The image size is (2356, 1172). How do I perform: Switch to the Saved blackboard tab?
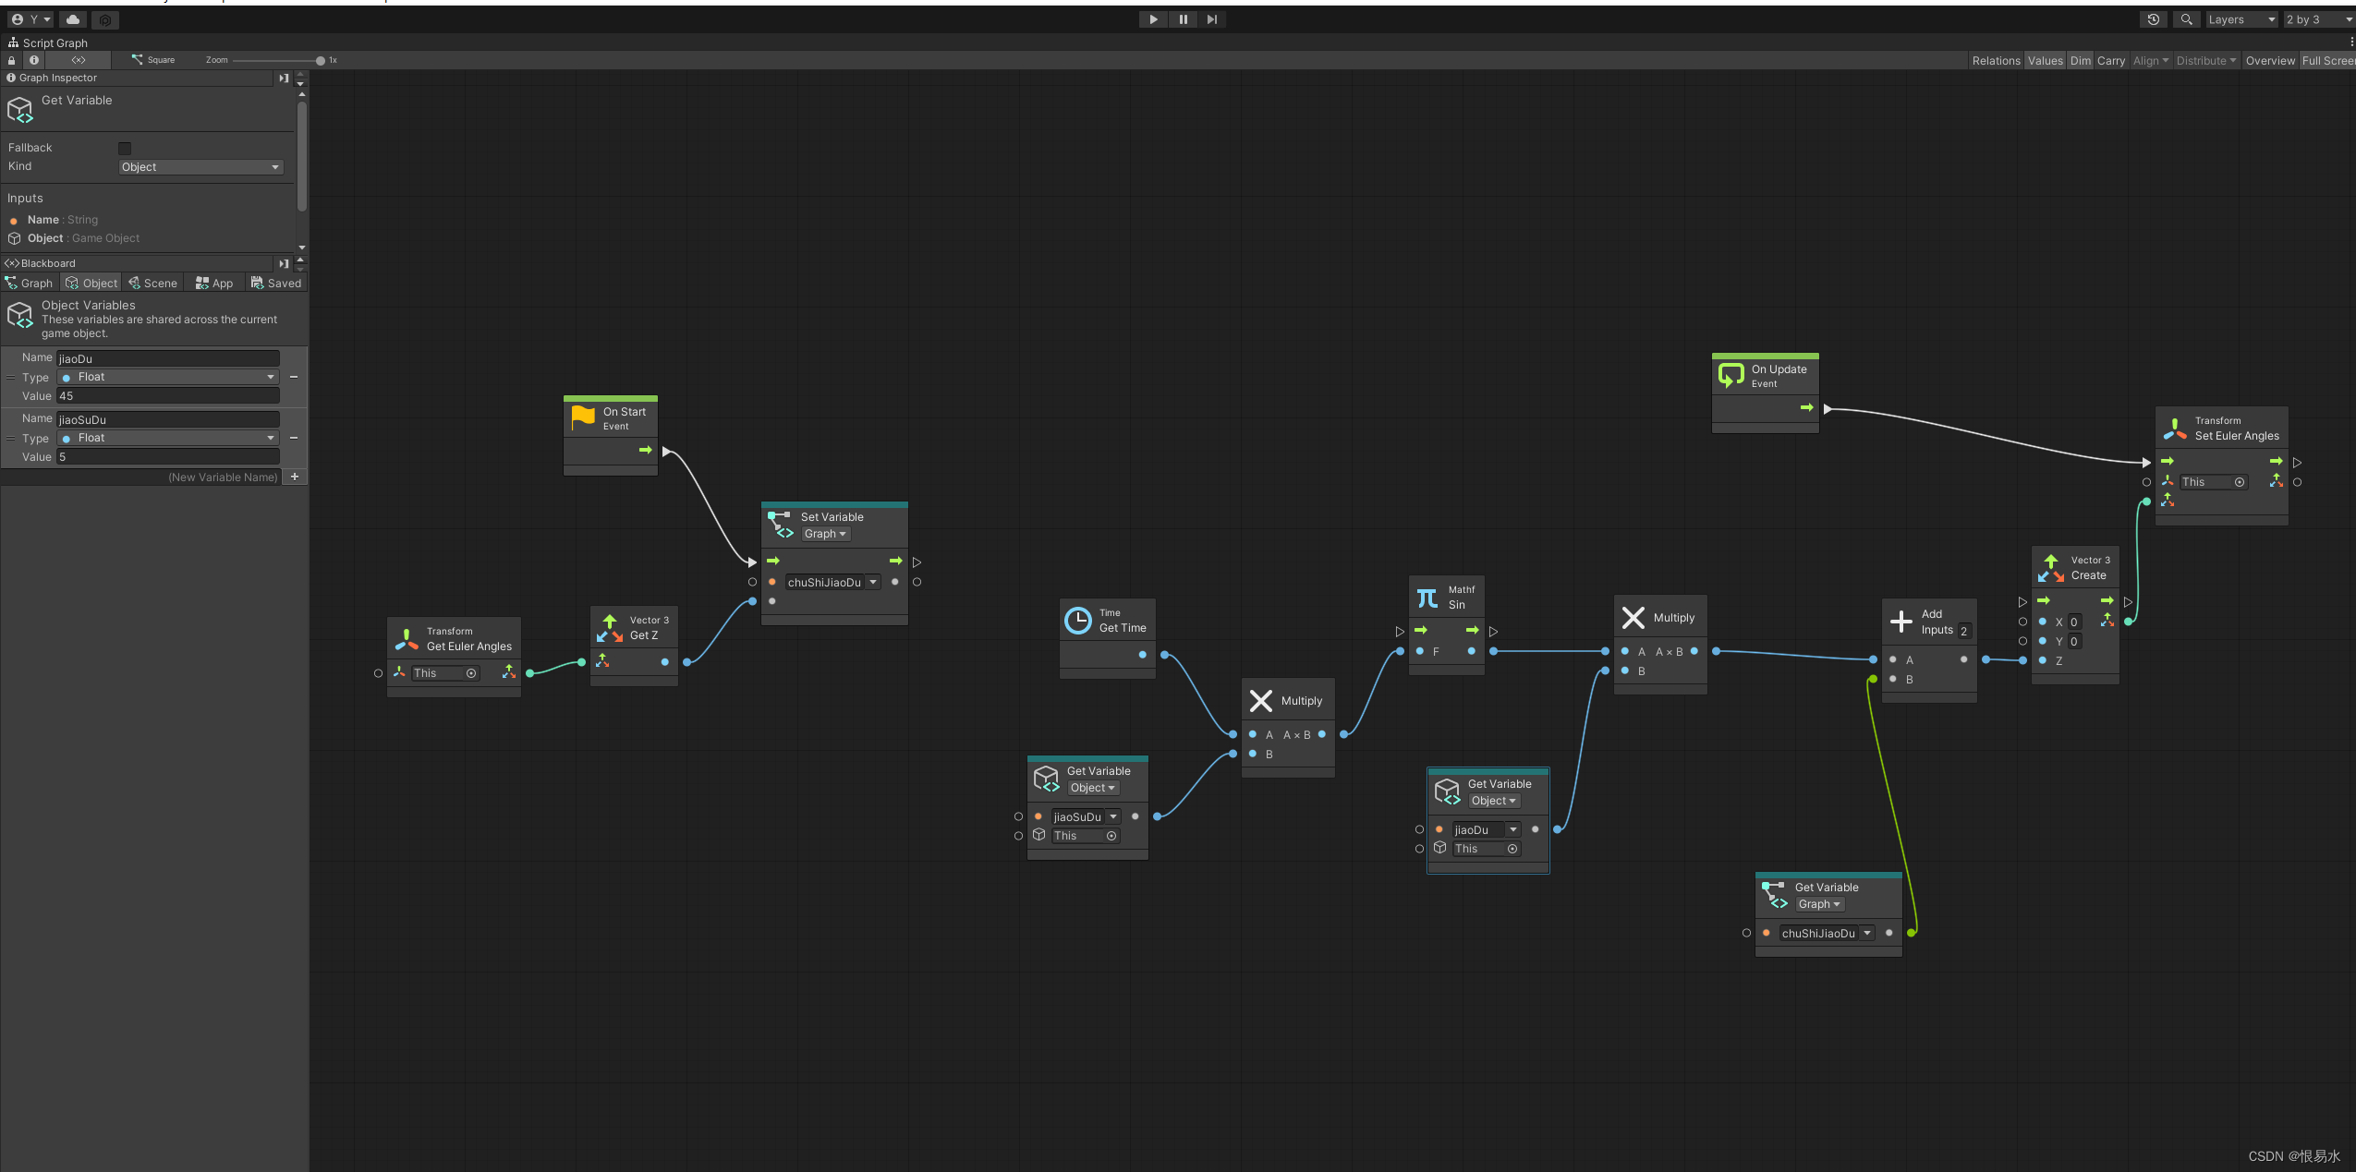click(x=276, y=284)
